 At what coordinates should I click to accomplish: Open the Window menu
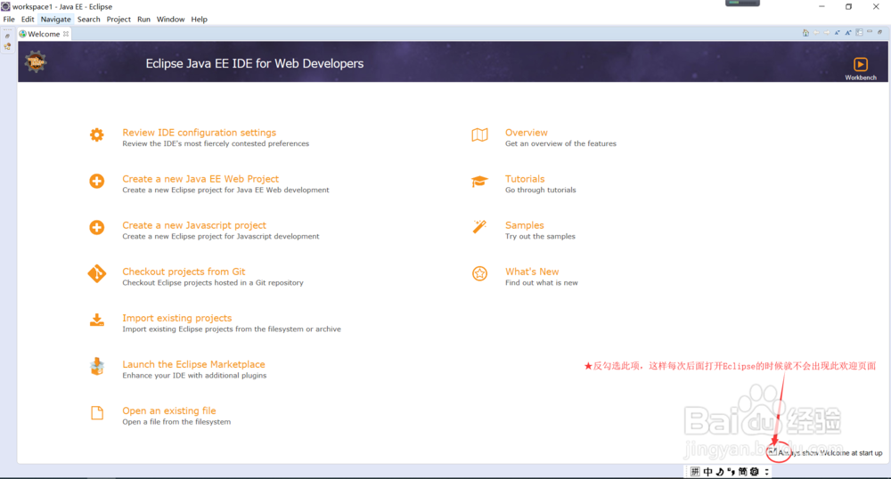(170, 20)
